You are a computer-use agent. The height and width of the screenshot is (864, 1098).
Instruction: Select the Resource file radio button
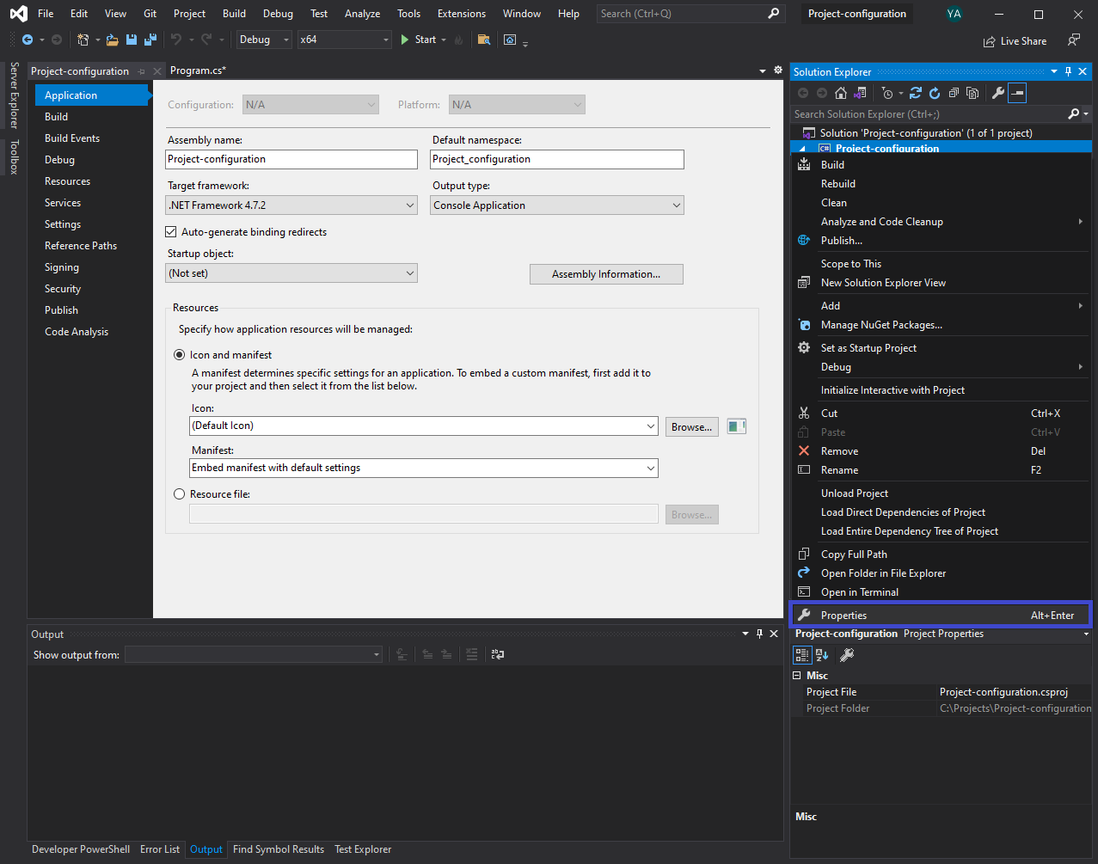[179, 493]
